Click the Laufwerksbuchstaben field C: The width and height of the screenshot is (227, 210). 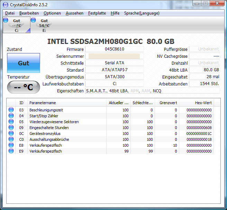(115, 84)
